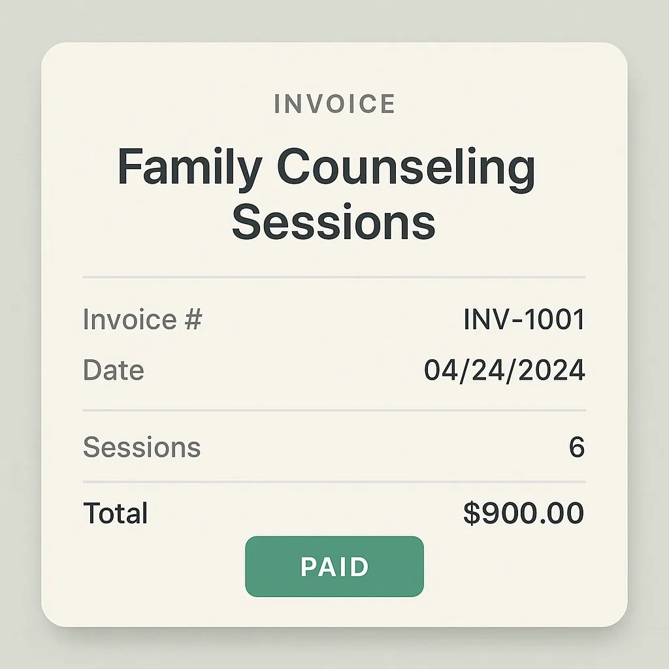
Task: Select the INVOICE header text
Action: (x=335, y=104)
